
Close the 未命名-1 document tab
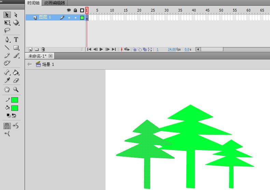pyautogui.click(x=51, y=56)
